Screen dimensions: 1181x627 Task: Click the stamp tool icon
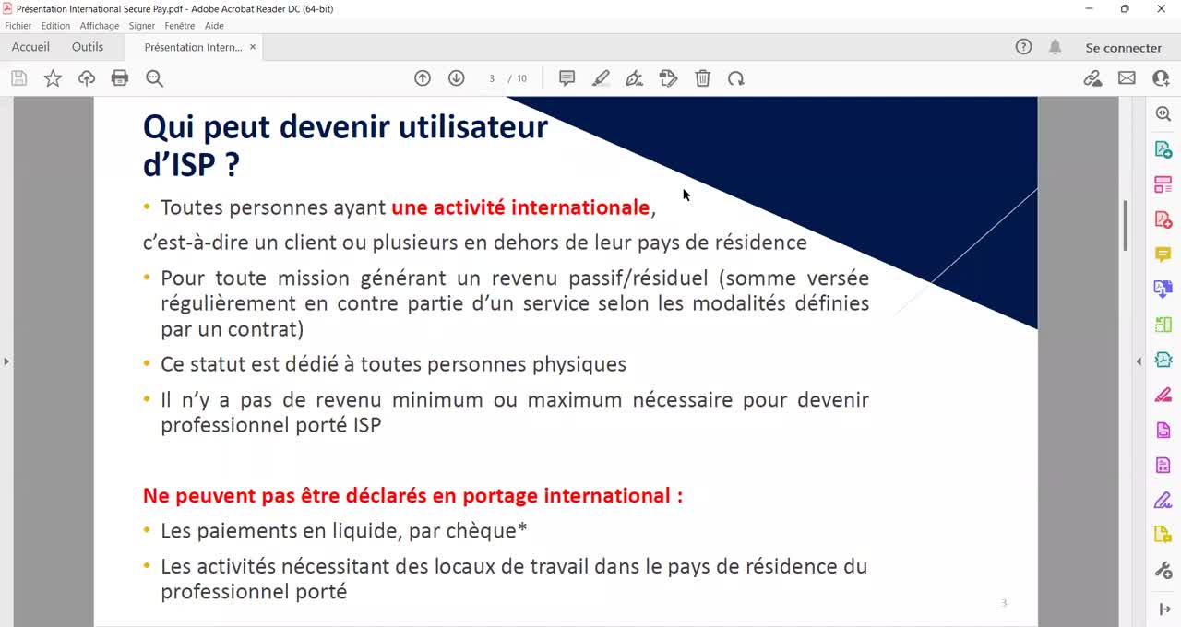tap(669, 78)
